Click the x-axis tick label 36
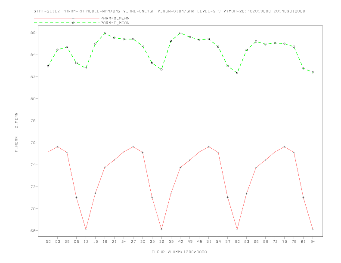This screenshot has width=341, height=263. point(161,242)
